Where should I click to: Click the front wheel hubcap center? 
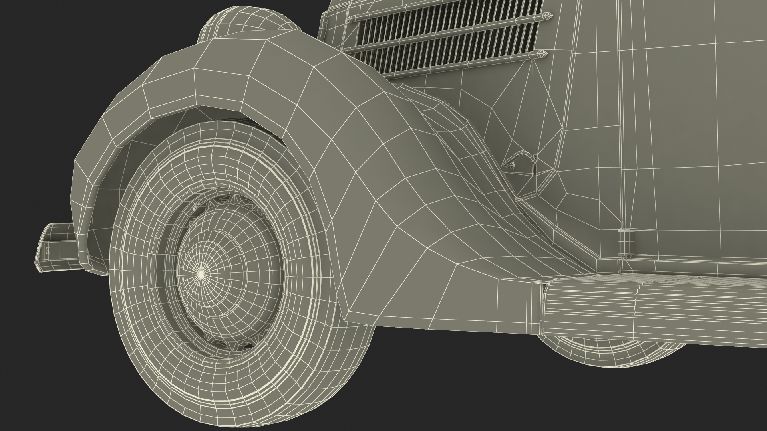tap(202, 273)
